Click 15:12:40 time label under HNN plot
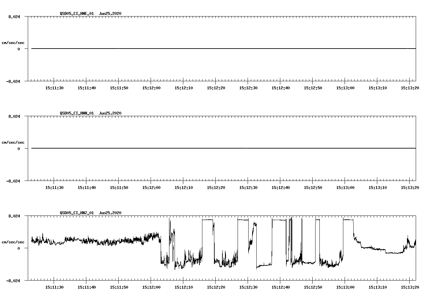The width and height of the screenshot is (439, 299). [x=281, y=188]
